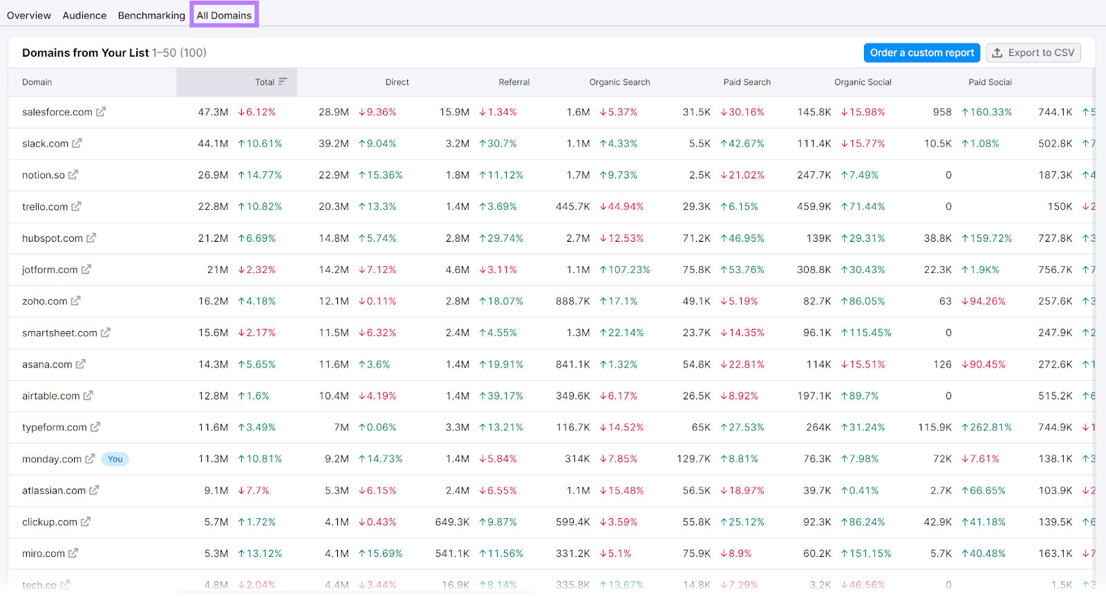1106x597 pixels.
Task: Select the All Domains tab
Action: [x=224, y=15]
